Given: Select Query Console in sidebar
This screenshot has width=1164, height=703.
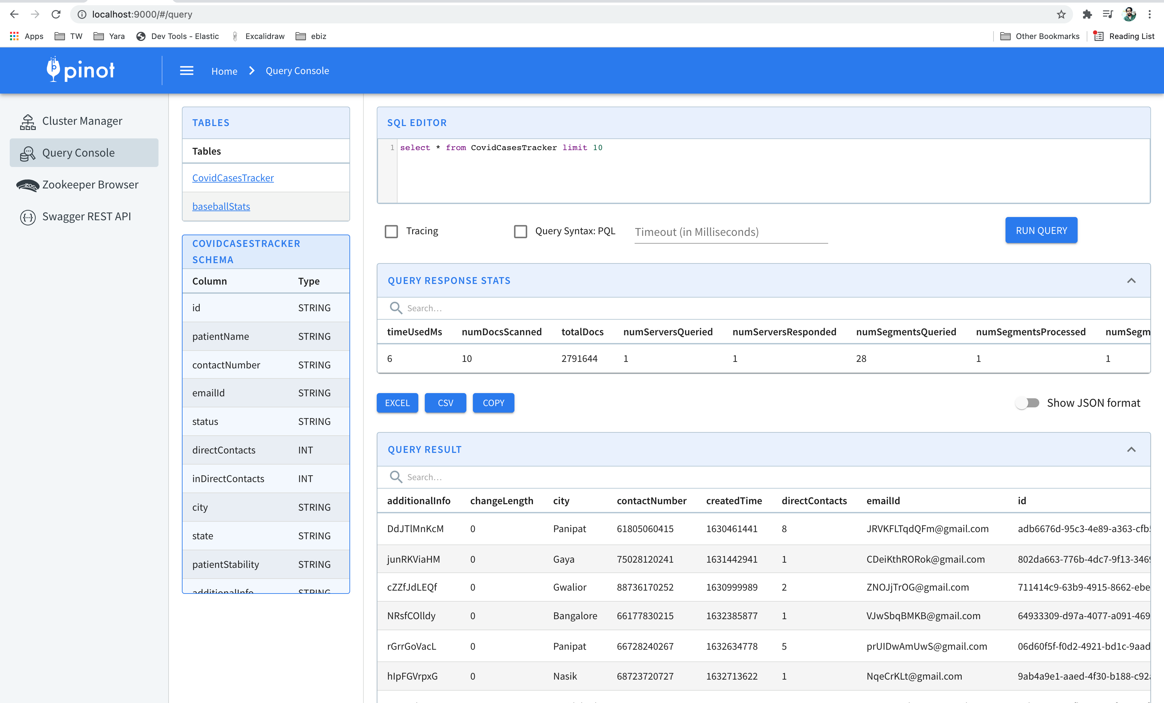Looking at the screenshot, I should click(x=78, y=153).
